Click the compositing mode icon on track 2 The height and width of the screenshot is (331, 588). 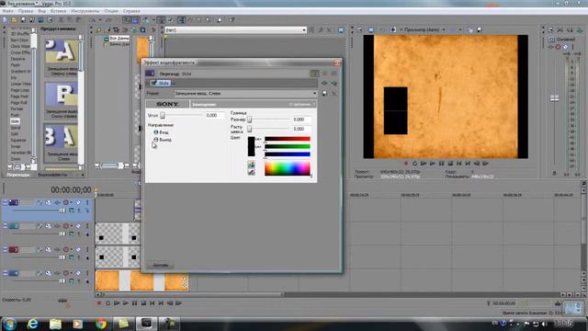72,234
